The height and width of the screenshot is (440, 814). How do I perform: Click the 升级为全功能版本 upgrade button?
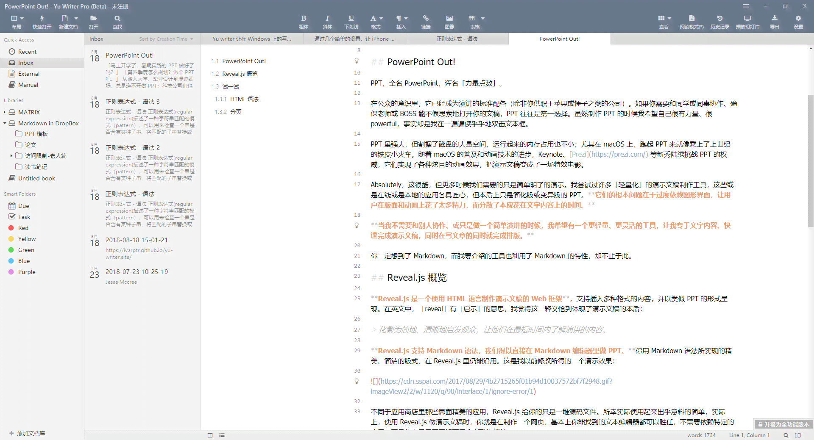pos(783,424)
